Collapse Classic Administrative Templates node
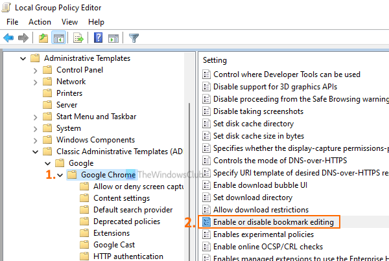The image size is (389, 261). [x=36, y=152]
